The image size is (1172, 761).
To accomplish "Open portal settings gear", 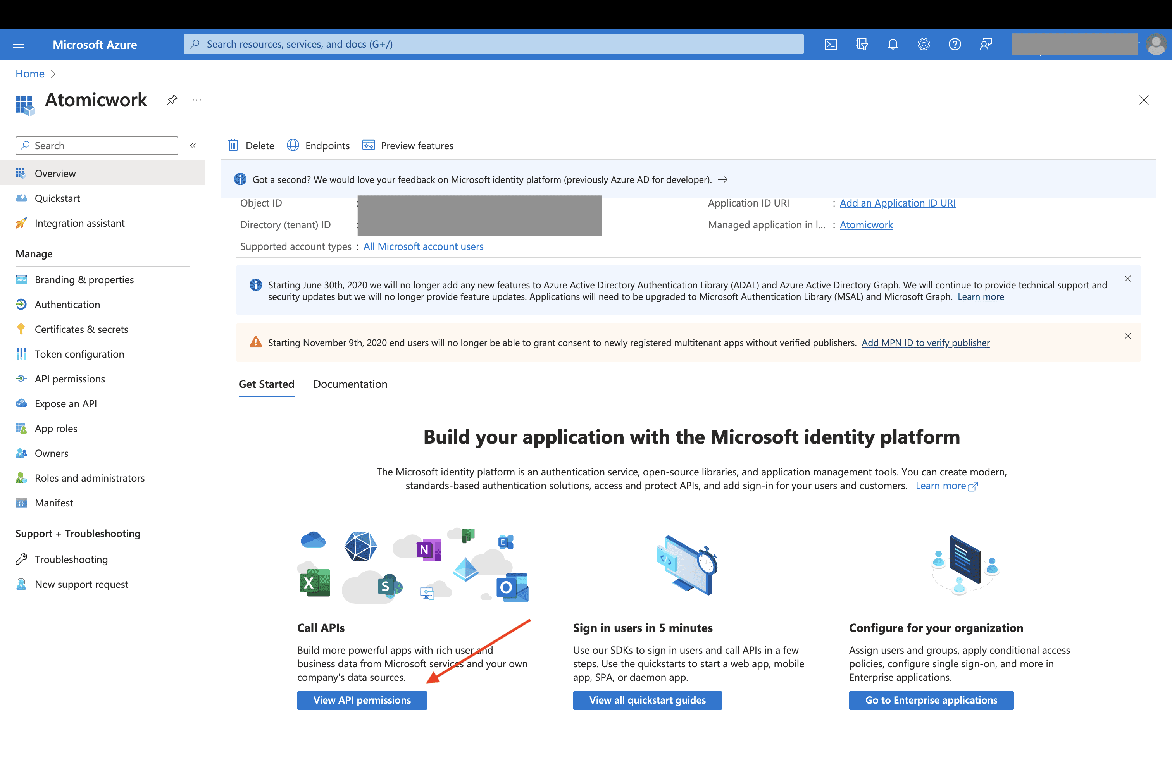I will 924,44.
